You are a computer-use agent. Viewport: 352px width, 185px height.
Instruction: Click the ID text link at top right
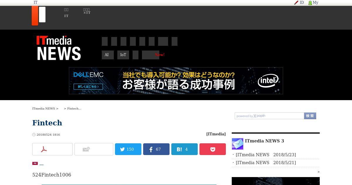point(302,2)
